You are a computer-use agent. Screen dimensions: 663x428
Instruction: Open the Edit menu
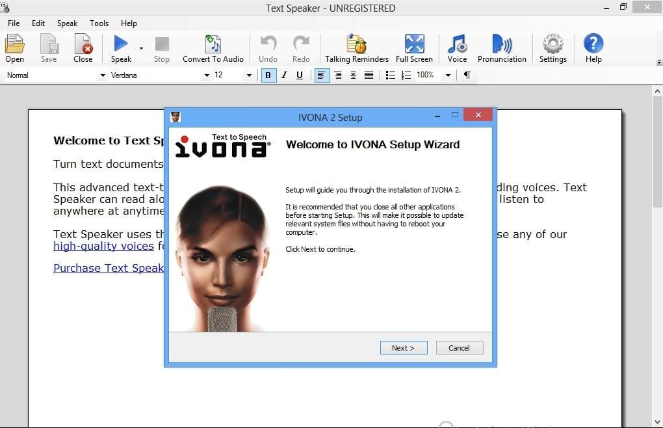tap(38, 23)
